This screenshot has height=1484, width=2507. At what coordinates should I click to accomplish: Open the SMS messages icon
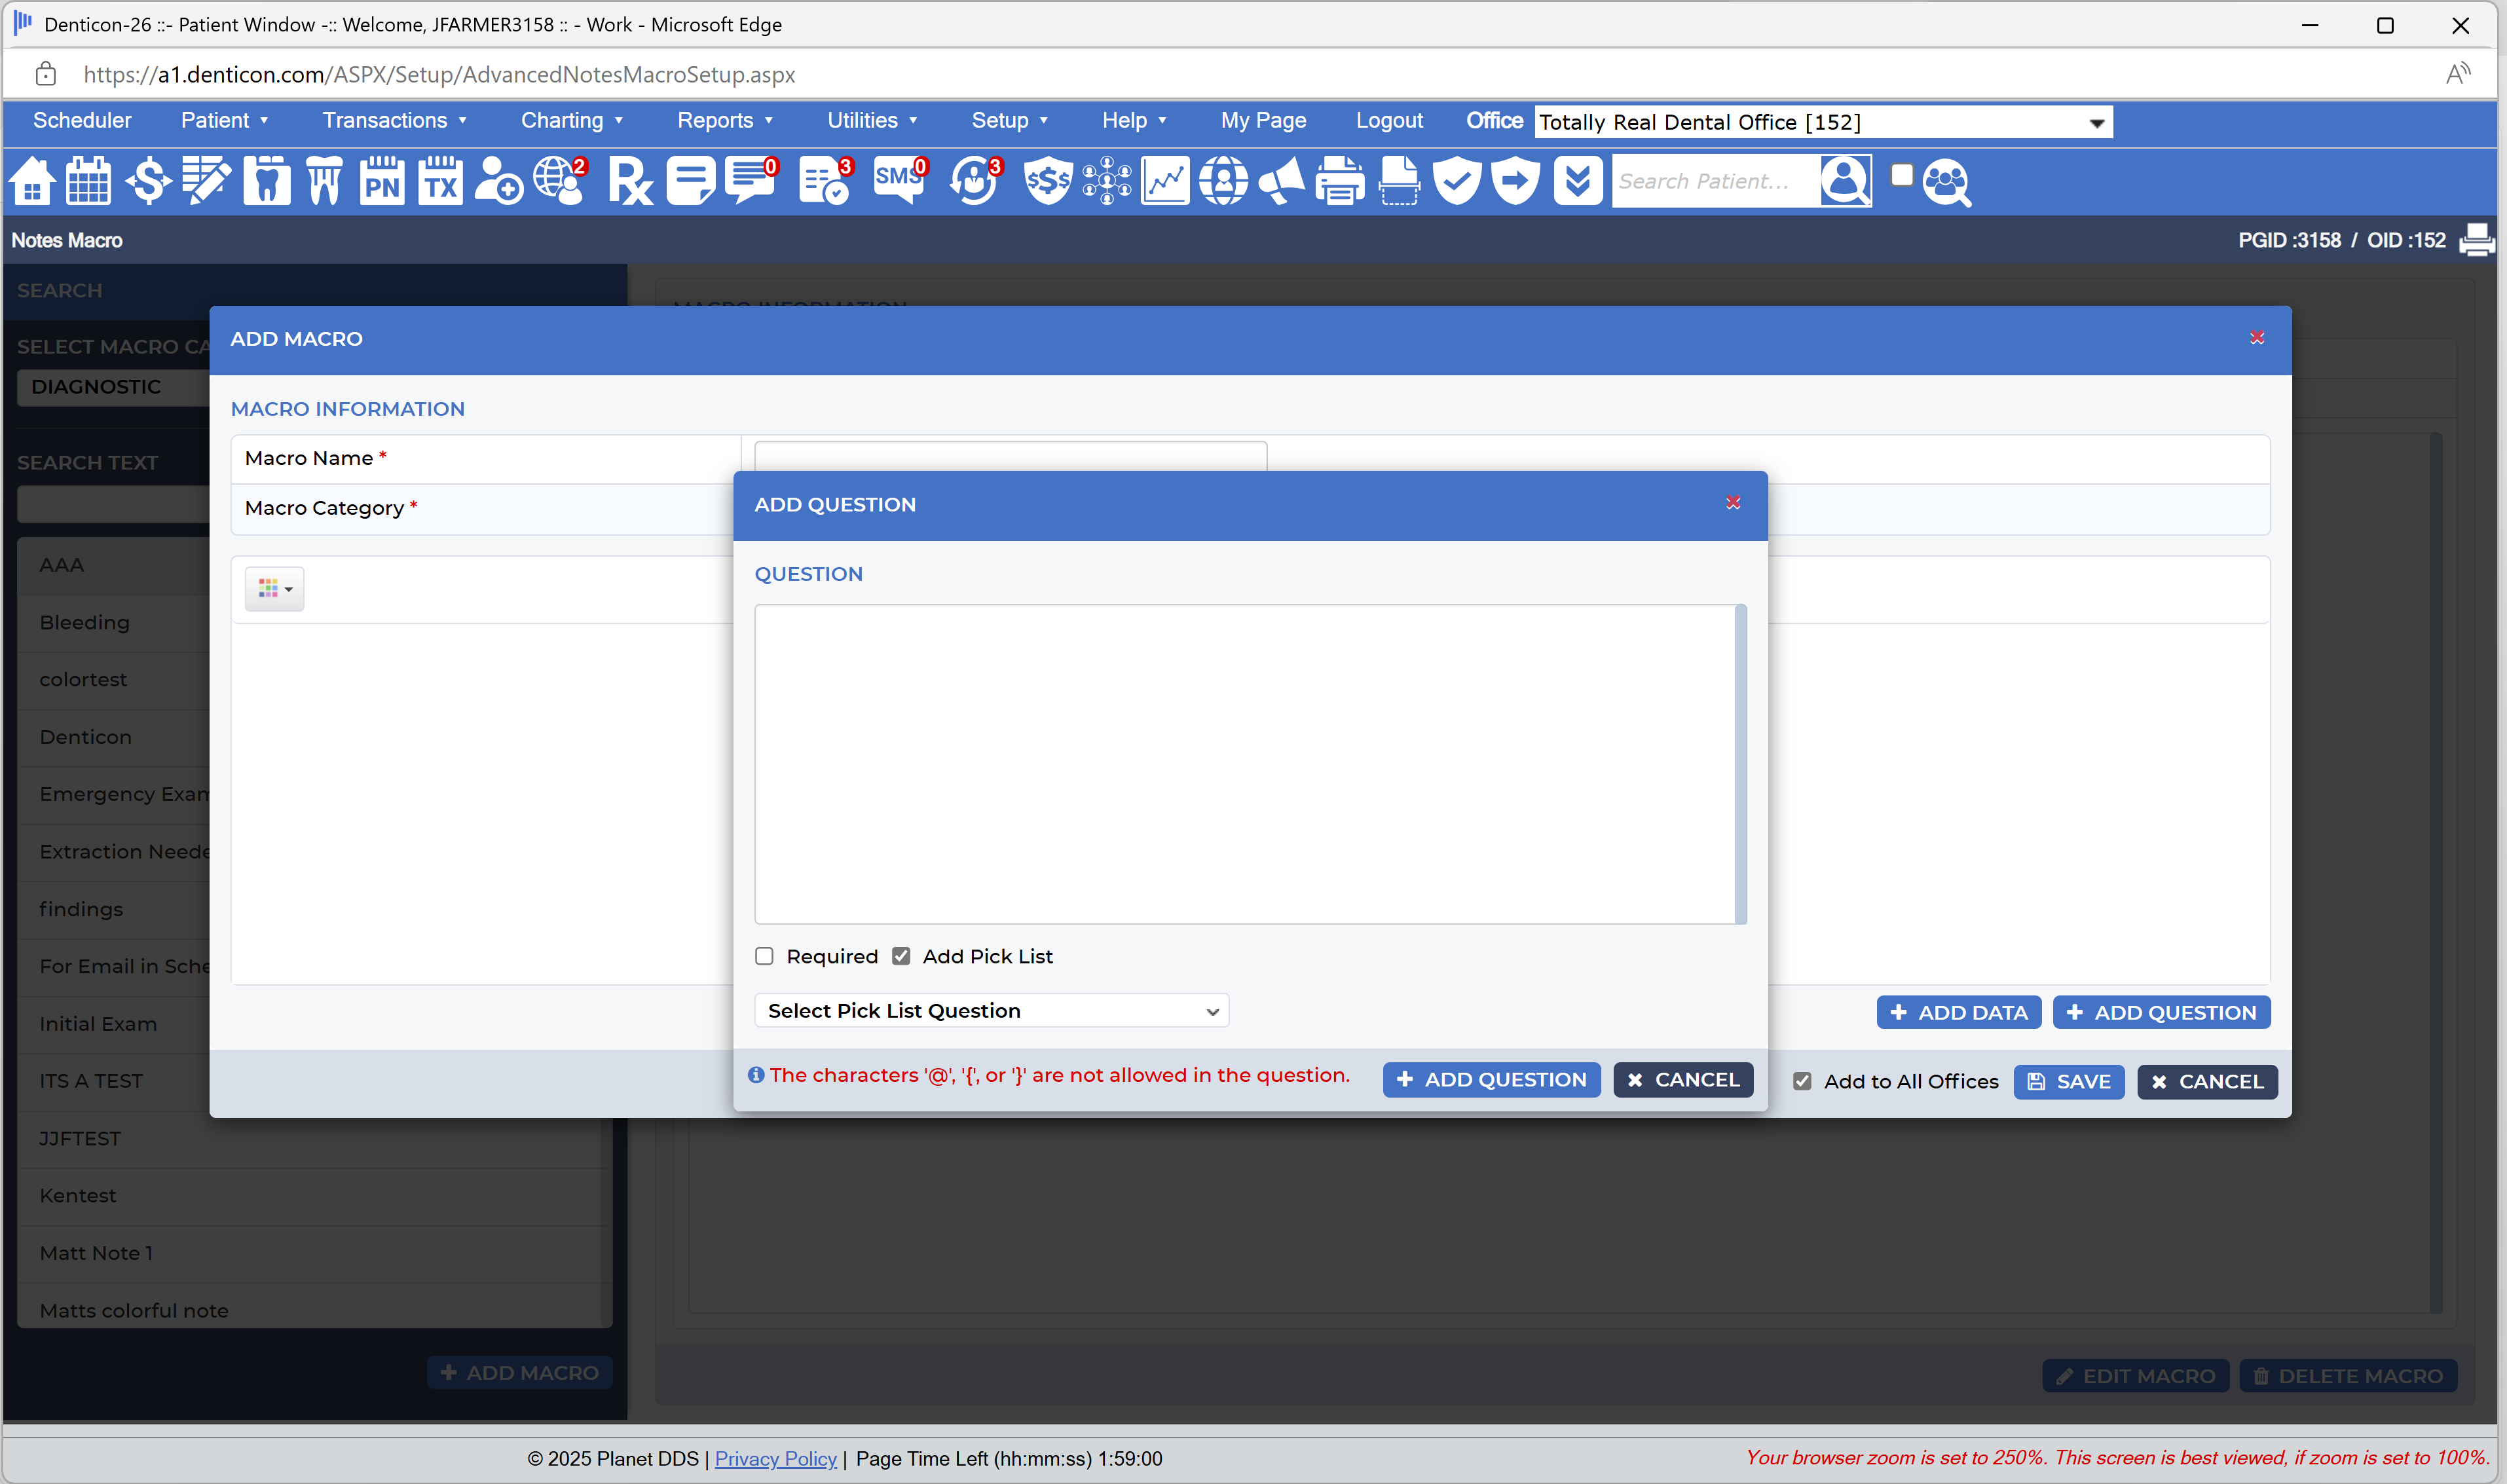pyautogui.click(x=900, y=181)
